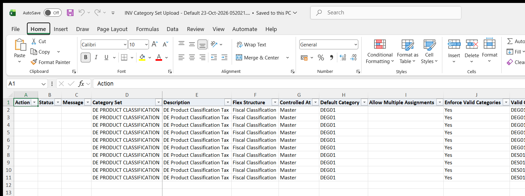Open Conditional Formatting
The height and width of the screenshot is (196, 525).
point(380,52)
